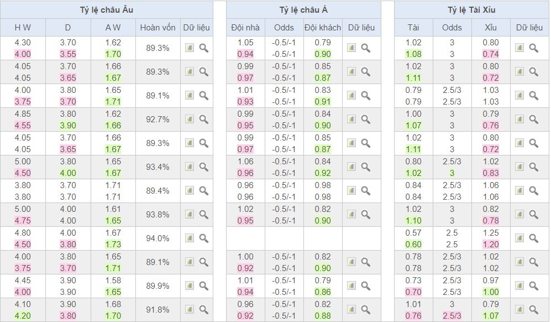
Task: Click magnifier icon in the 91.8% payout row
Action: pyautogui.click(x=204, y=309)
